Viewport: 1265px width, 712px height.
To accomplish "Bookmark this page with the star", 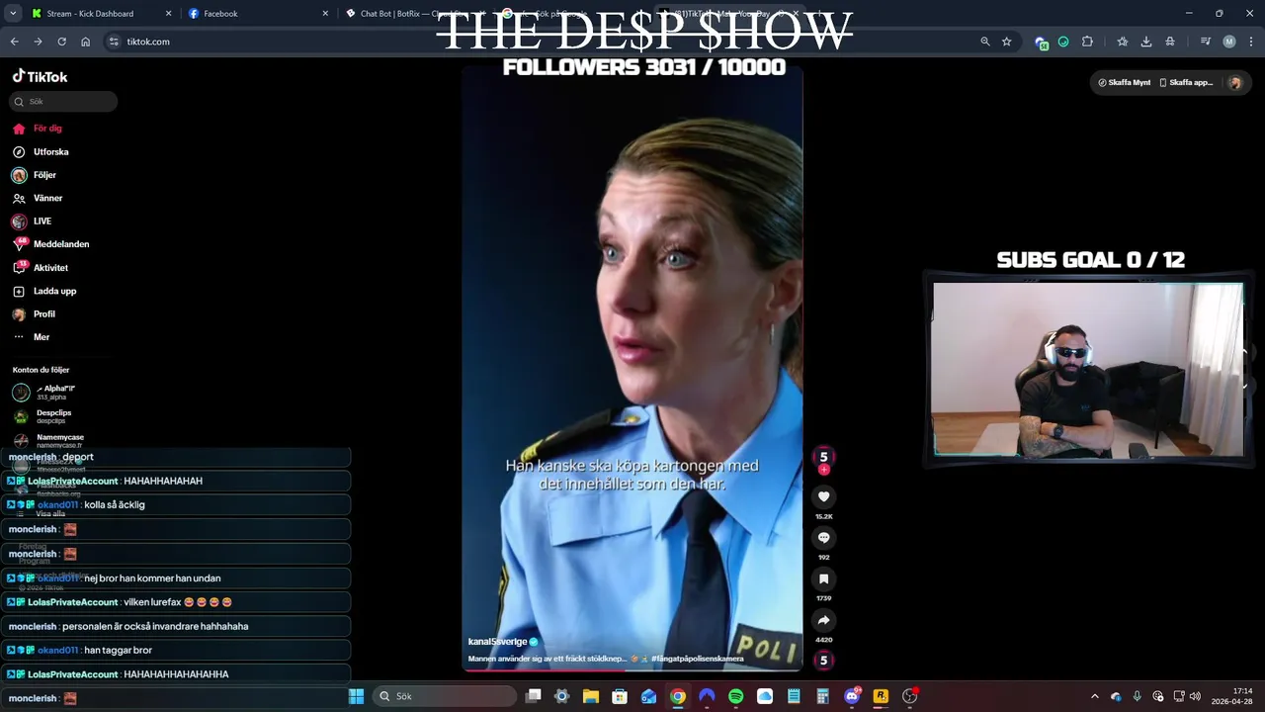I will (x=1006, y=42).
